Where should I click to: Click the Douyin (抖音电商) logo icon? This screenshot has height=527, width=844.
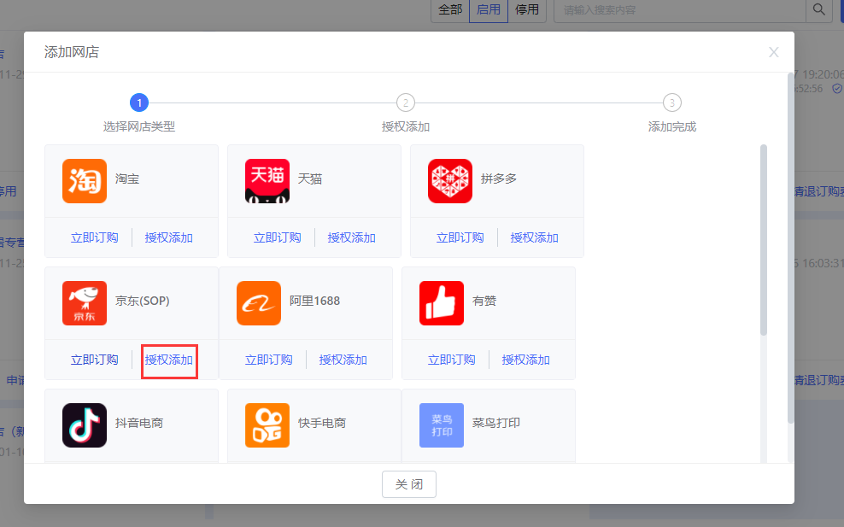pos(85,425)
